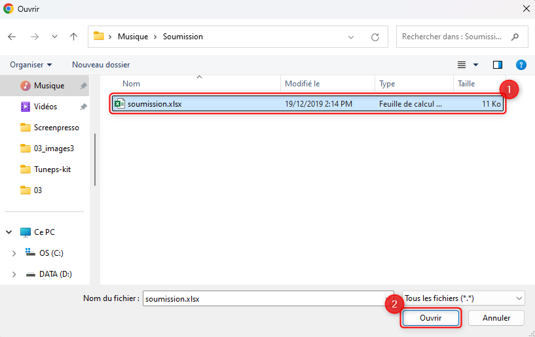The height and width of the screenshot is (337, 535).
Task: Open the Tous les fichiers filter dropdown
Action: tap(464, 298)
